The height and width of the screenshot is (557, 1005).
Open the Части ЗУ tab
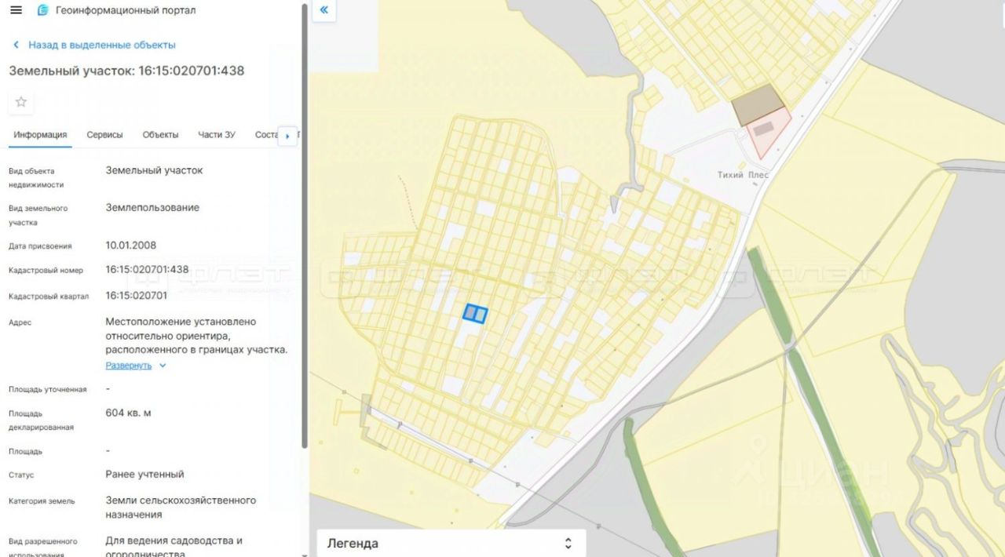click(x=217, y=135)
